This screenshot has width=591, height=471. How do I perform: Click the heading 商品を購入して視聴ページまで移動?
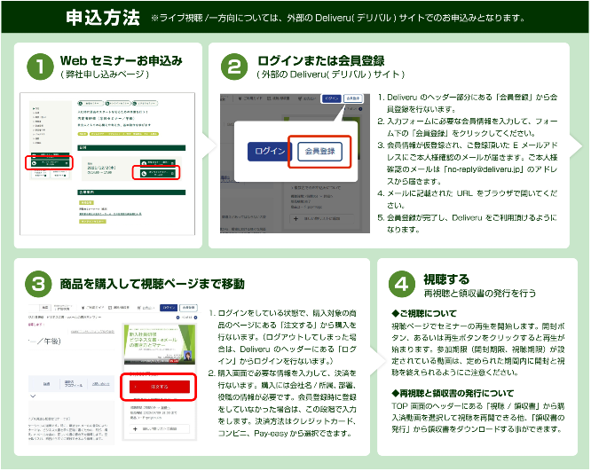pos(153,284)
